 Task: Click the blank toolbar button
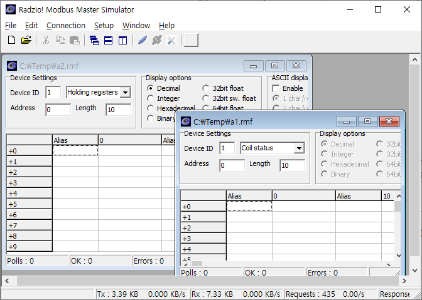(x=191, y=40)
